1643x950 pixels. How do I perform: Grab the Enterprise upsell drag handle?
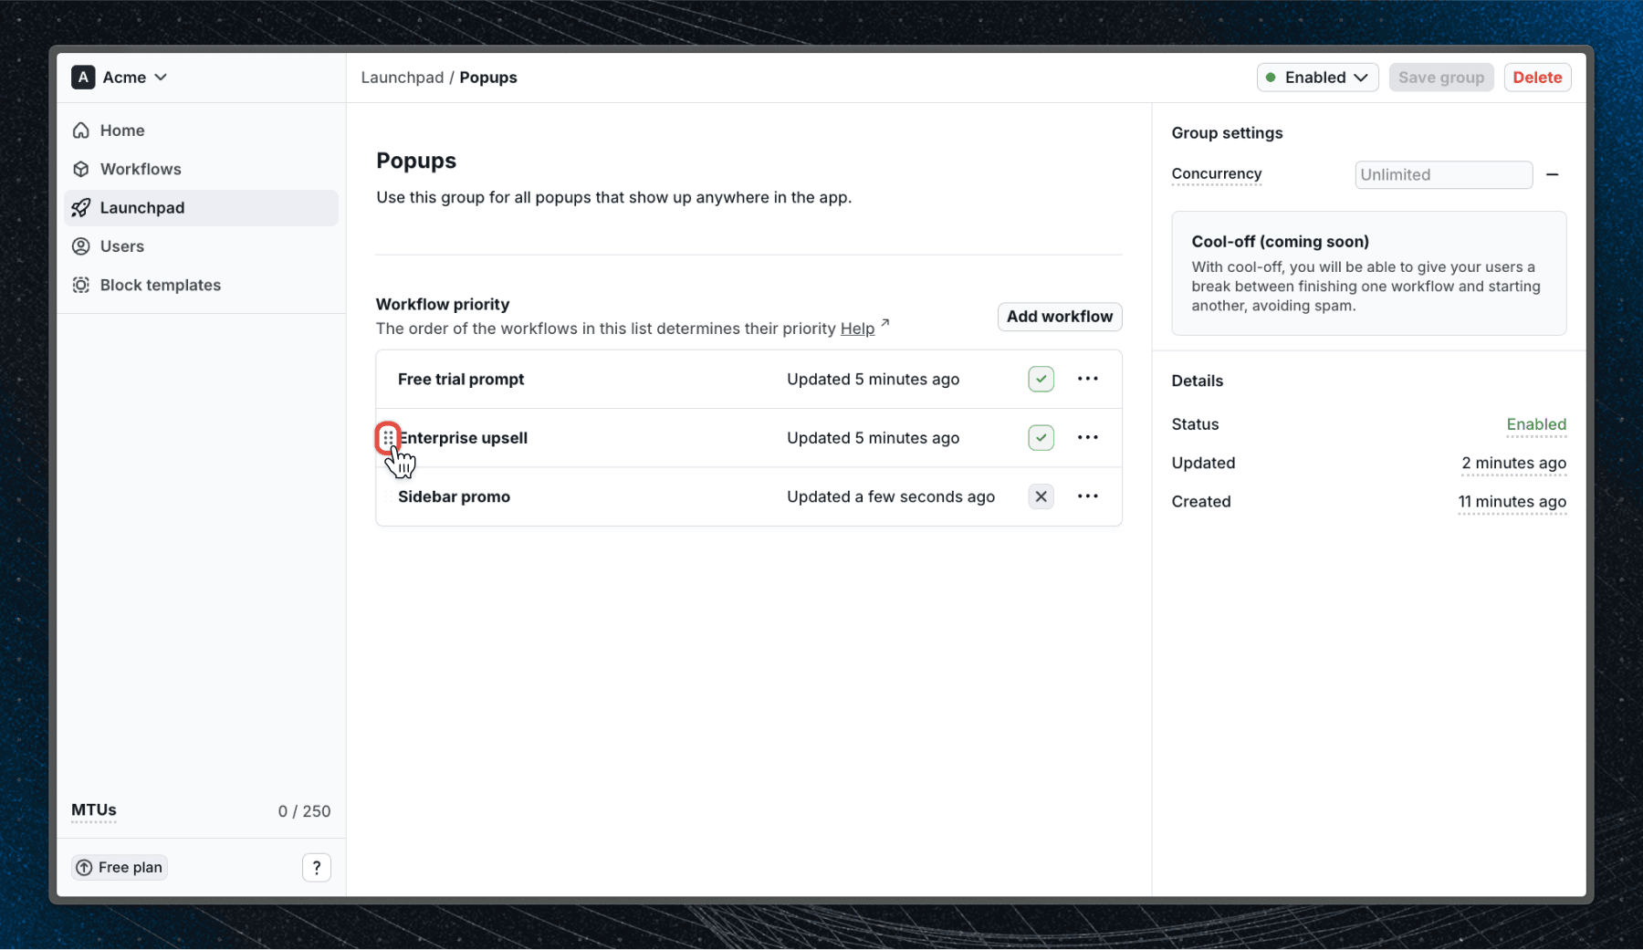[388, 438]
